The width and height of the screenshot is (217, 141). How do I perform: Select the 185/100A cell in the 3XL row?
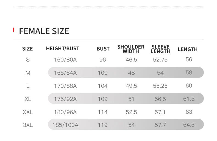coord(65,125)
